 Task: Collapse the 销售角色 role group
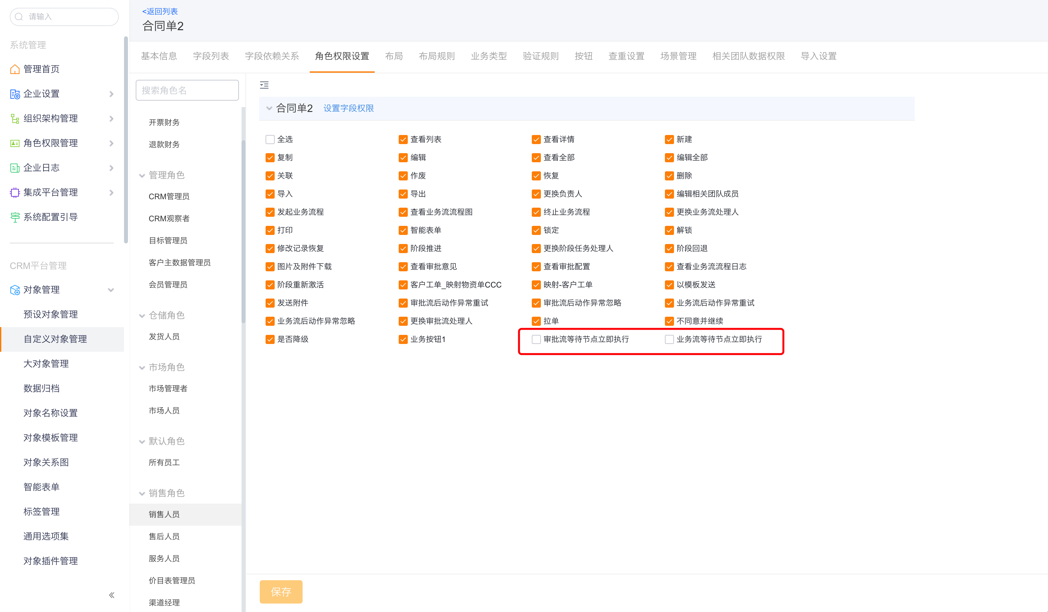click(142, 493)
